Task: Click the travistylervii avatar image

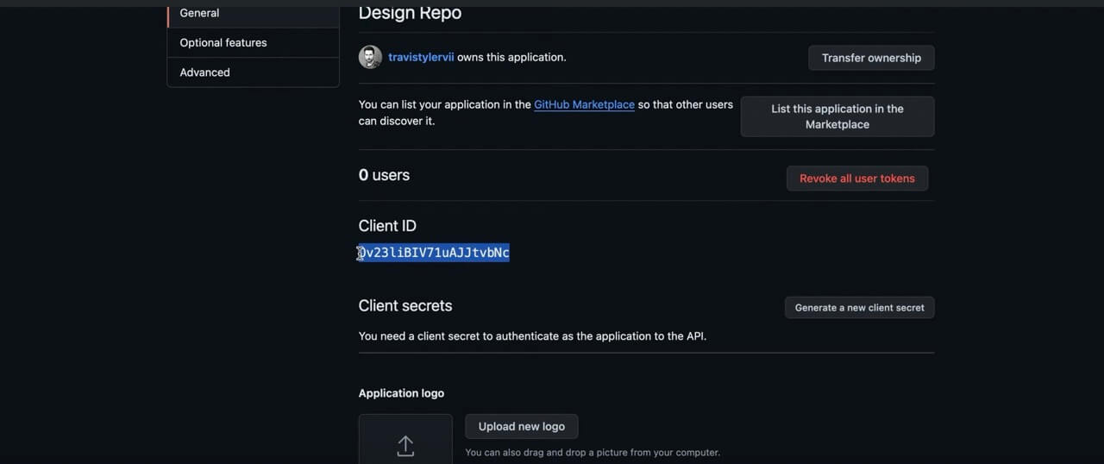Action: point(370,57)
